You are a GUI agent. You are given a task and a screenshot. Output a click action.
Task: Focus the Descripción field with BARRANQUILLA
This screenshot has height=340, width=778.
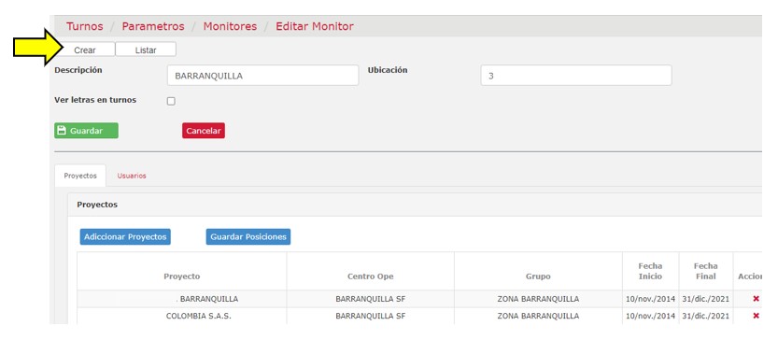[262, 76]
